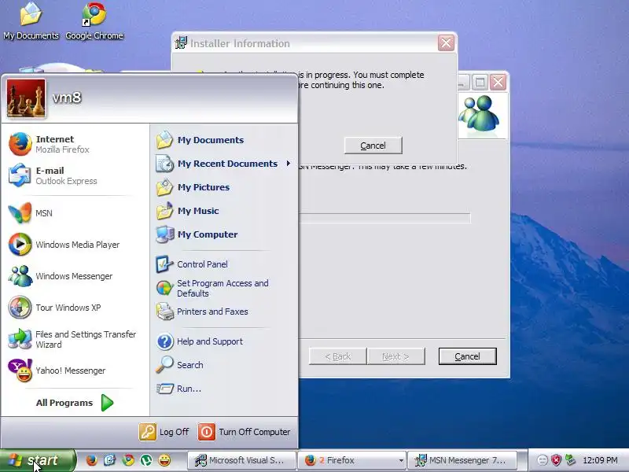Open second Quick Launch icon with blue arrows
Image resolution: width=629 pixels, height=472 pixels.
109,460
